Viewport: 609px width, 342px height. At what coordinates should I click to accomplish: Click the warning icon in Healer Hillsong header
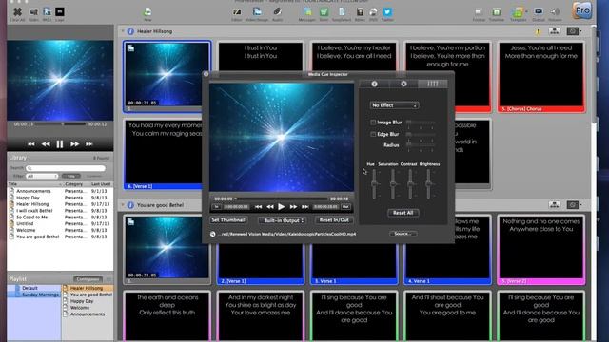pyautogui.click(x=538, y=31)
